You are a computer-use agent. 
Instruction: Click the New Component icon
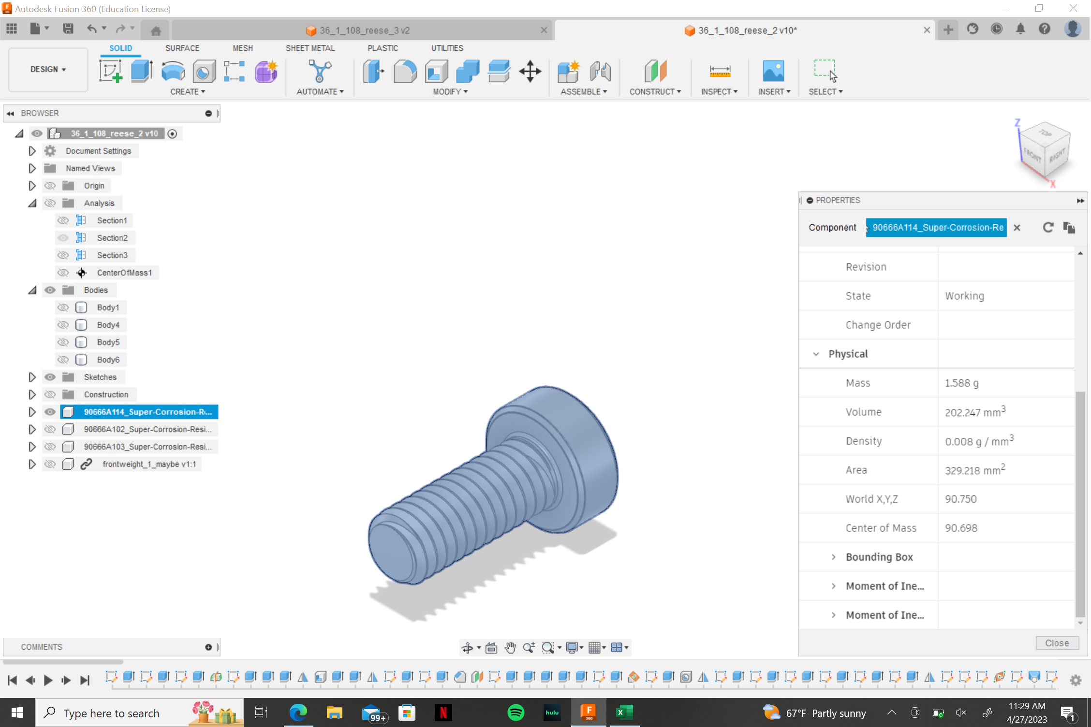tap(568, 71)
